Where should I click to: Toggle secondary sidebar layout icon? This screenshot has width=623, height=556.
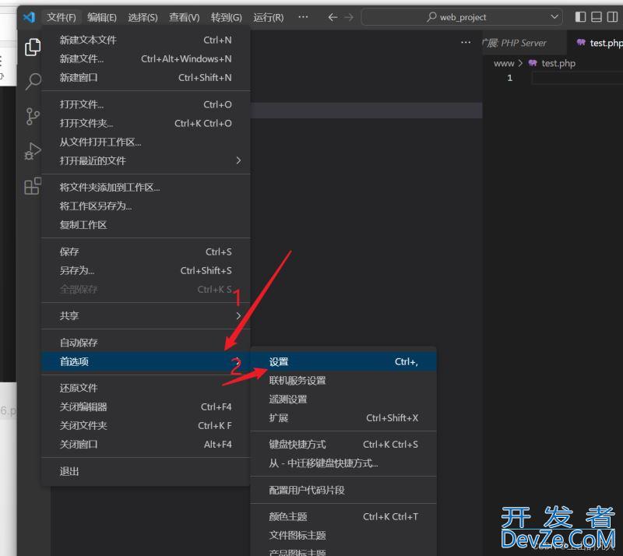click(612, 16)
